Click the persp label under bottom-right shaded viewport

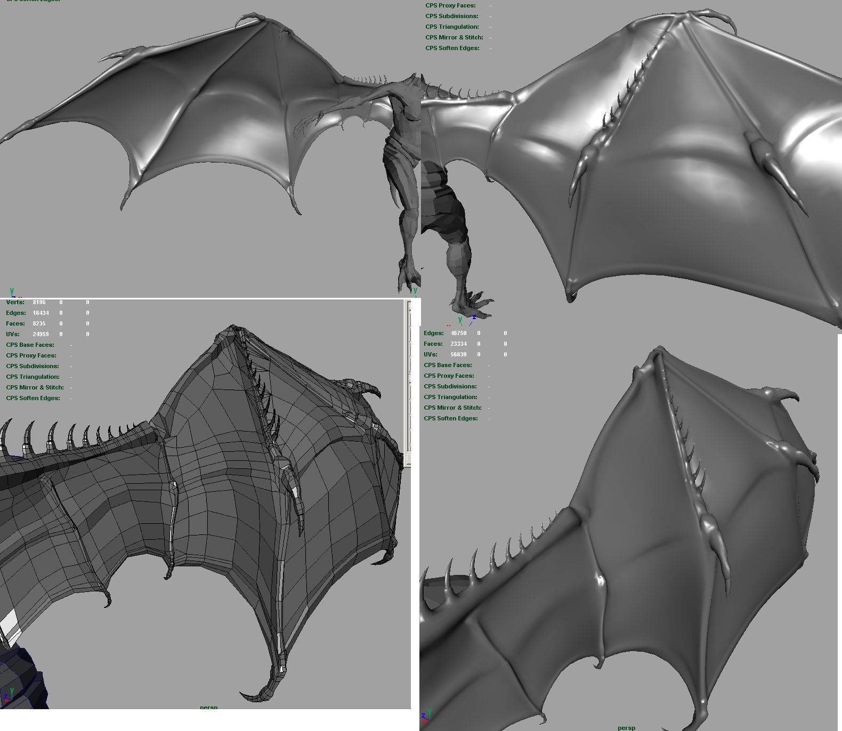pos(626,727)
